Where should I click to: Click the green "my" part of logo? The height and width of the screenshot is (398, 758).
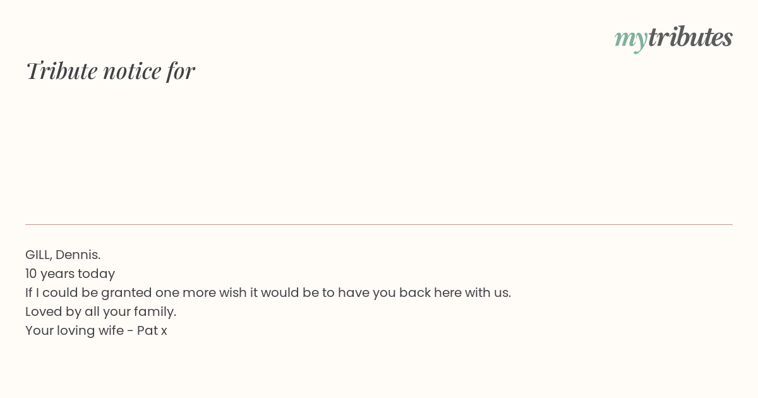630,40
